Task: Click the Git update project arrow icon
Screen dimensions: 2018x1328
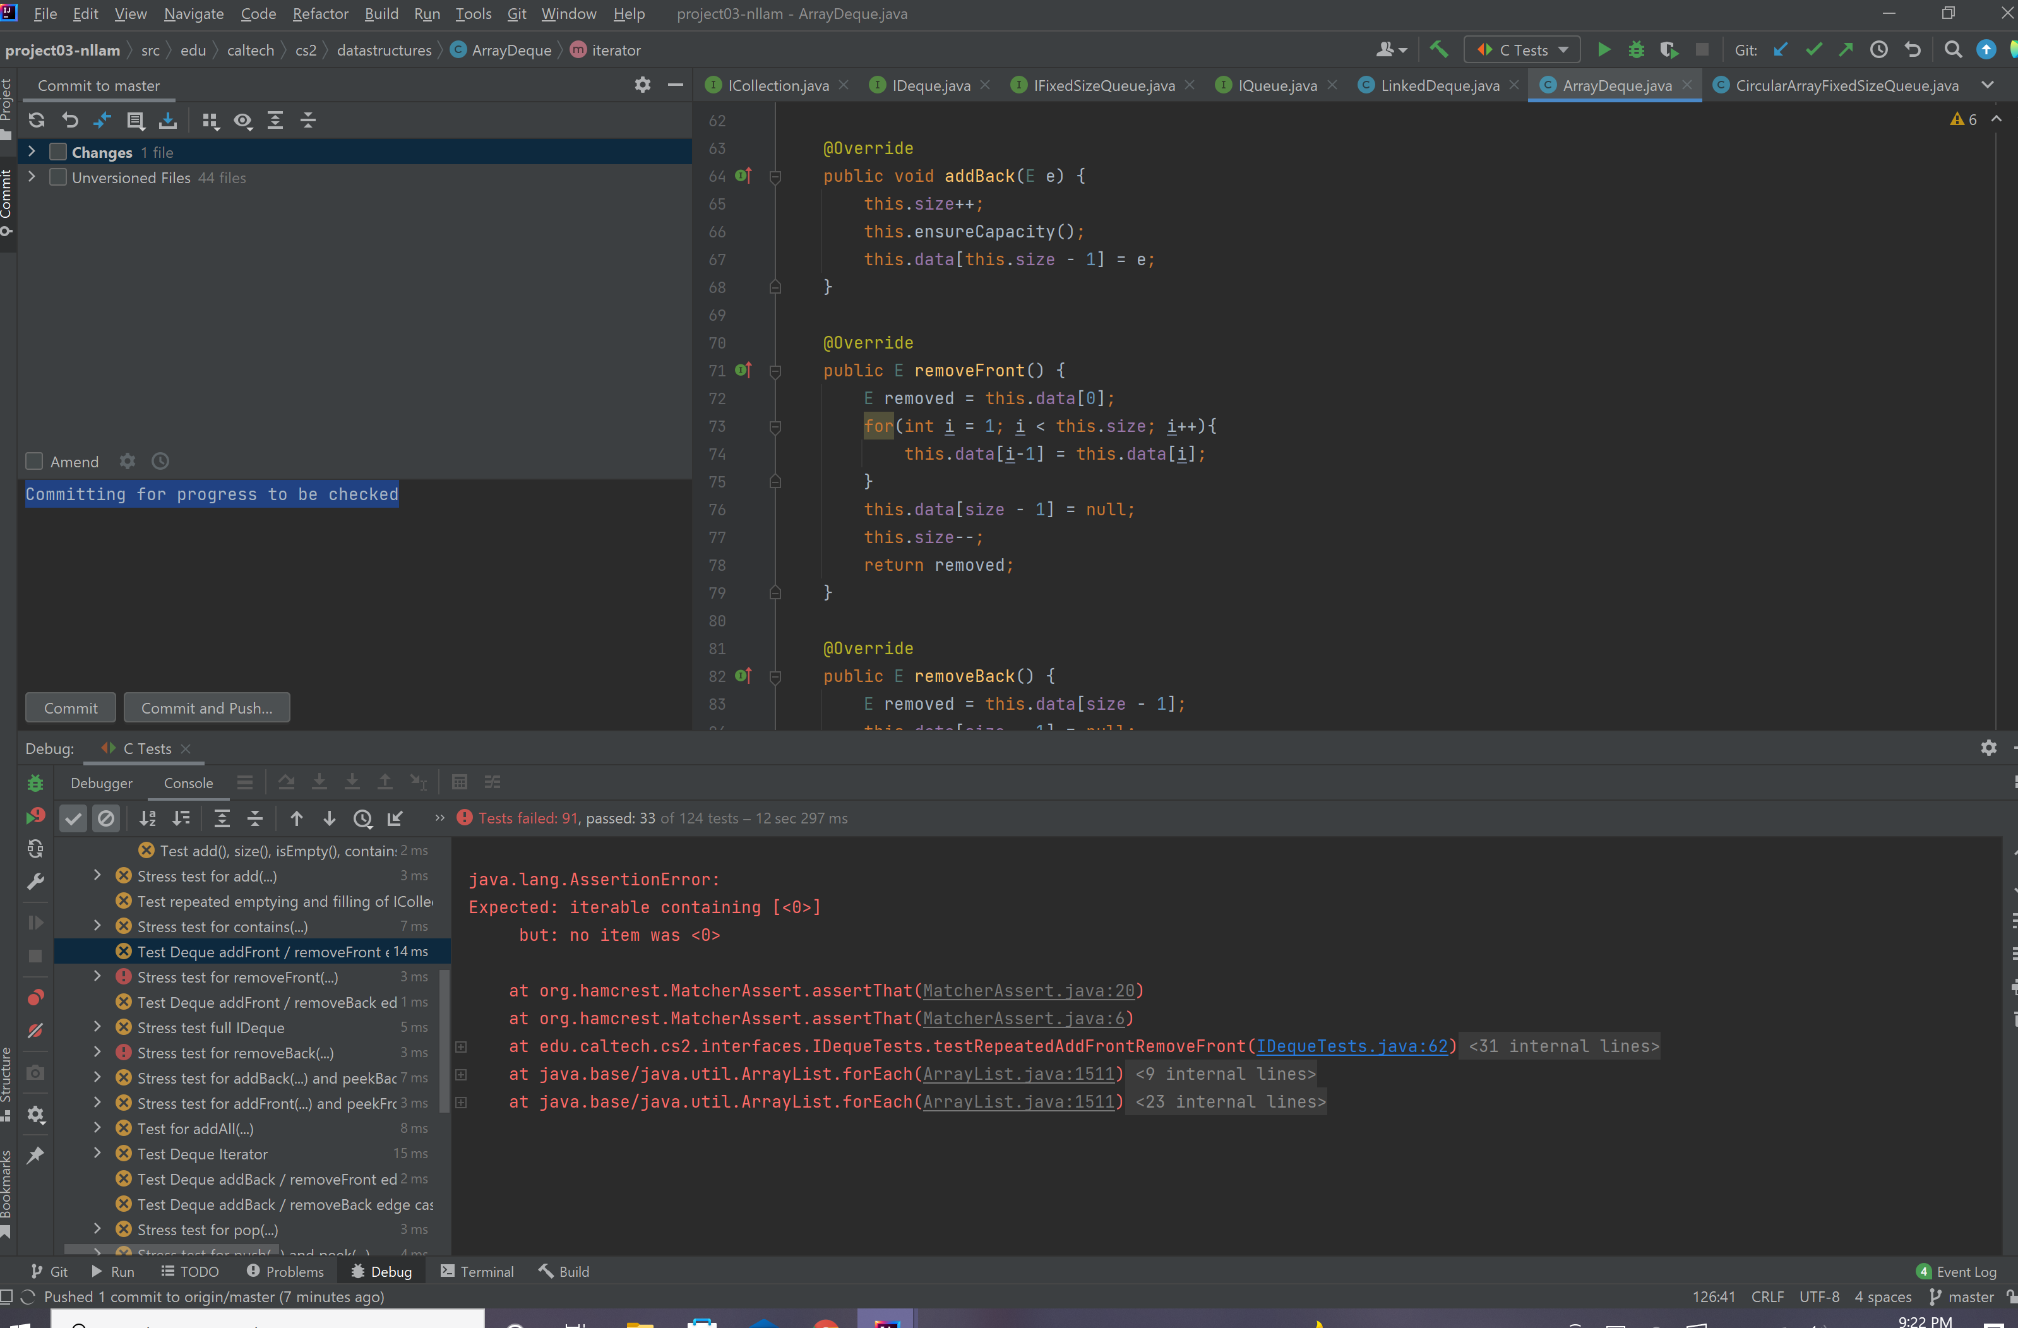Action: tap(1781, 50)
